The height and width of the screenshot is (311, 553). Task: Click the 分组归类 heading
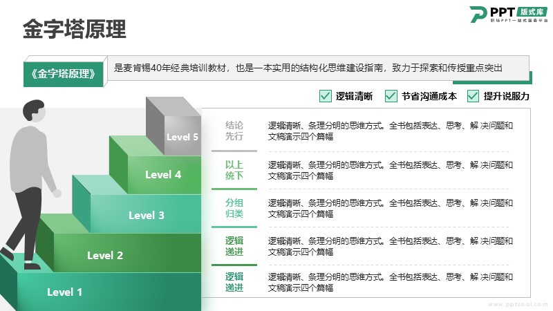[x=234, y=208]
